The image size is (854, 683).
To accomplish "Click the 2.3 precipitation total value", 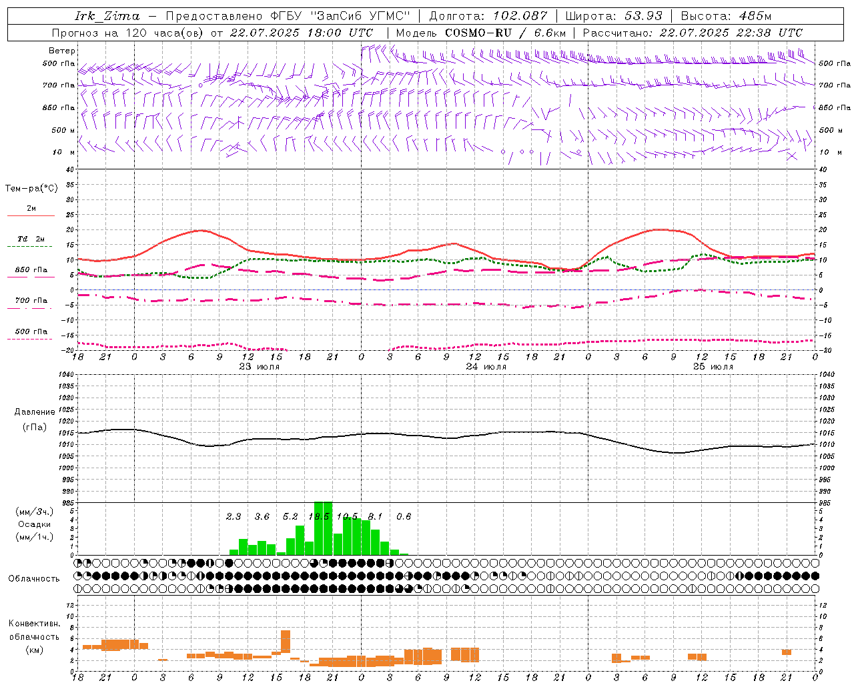I will click(234, 517).
